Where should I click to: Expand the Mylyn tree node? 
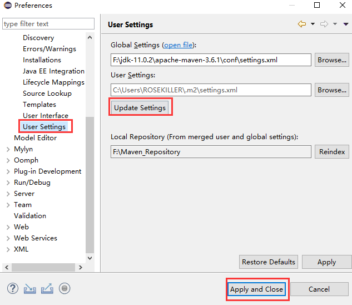click(x=8, y=149)
